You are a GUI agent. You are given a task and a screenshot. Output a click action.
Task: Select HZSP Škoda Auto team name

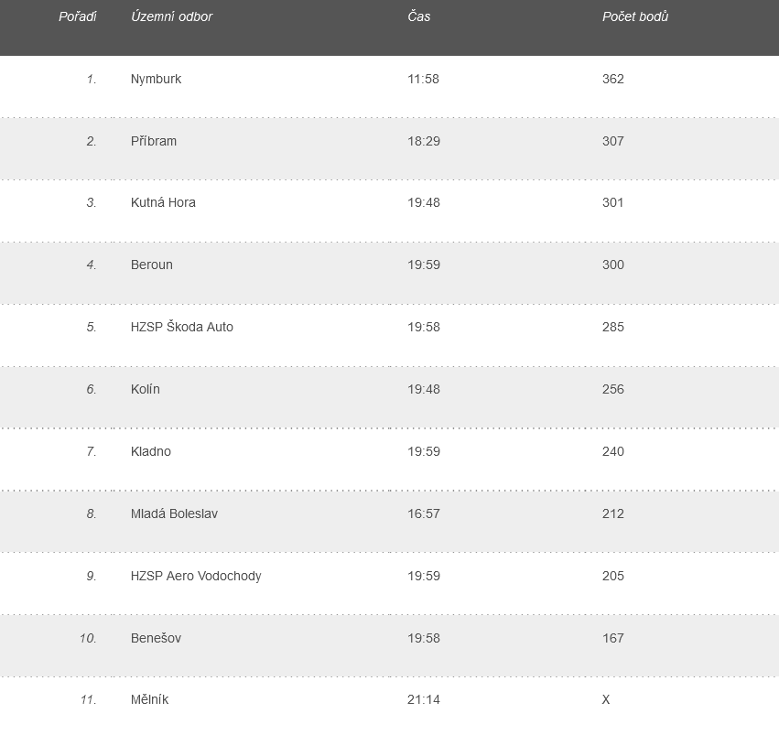pyautogui.click(x=182, y=327)
